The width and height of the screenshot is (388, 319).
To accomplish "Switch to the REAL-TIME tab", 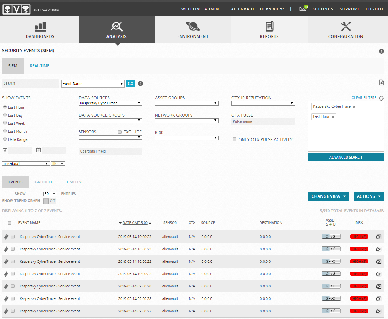I will [x=39, y=65].
